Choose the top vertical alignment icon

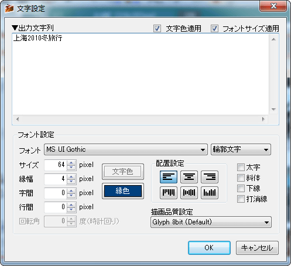click(169, 193)
